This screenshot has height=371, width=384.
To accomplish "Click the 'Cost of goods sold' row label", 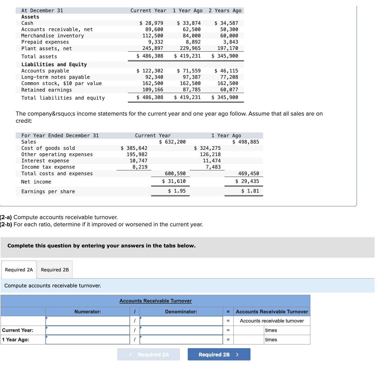I will 48,148.
